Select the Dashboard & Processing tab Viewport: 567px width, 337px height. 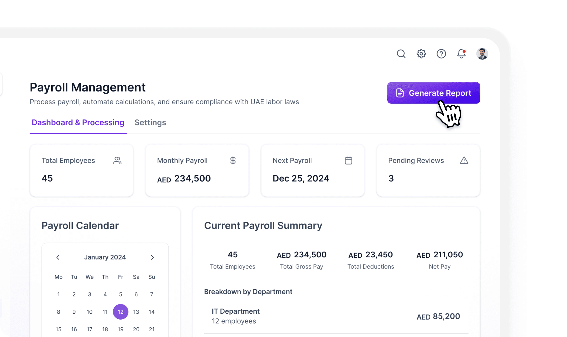tap(78, 123)
